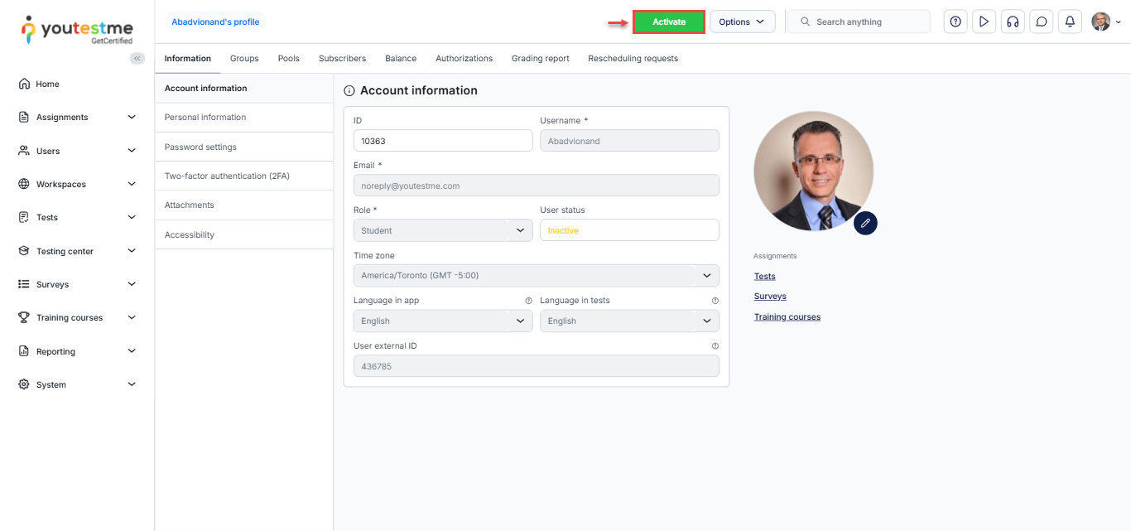Collapse the sidebar with double-arrow icon
Viewport: 1131px width, 531px height.
137,58
